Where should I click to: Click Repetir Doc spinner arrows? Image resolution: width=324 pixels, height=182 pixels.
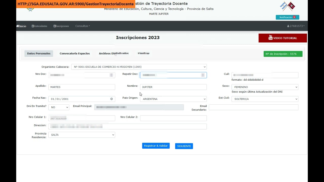click(x=202, y=75)
